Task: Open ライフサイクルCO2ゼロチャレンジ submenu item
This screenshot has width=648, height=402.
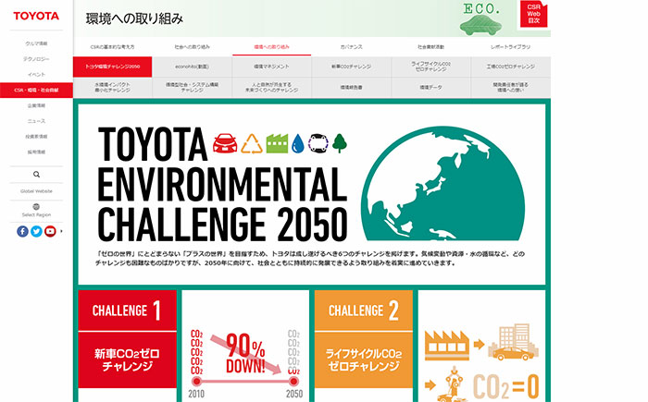Action: point(430,67)
